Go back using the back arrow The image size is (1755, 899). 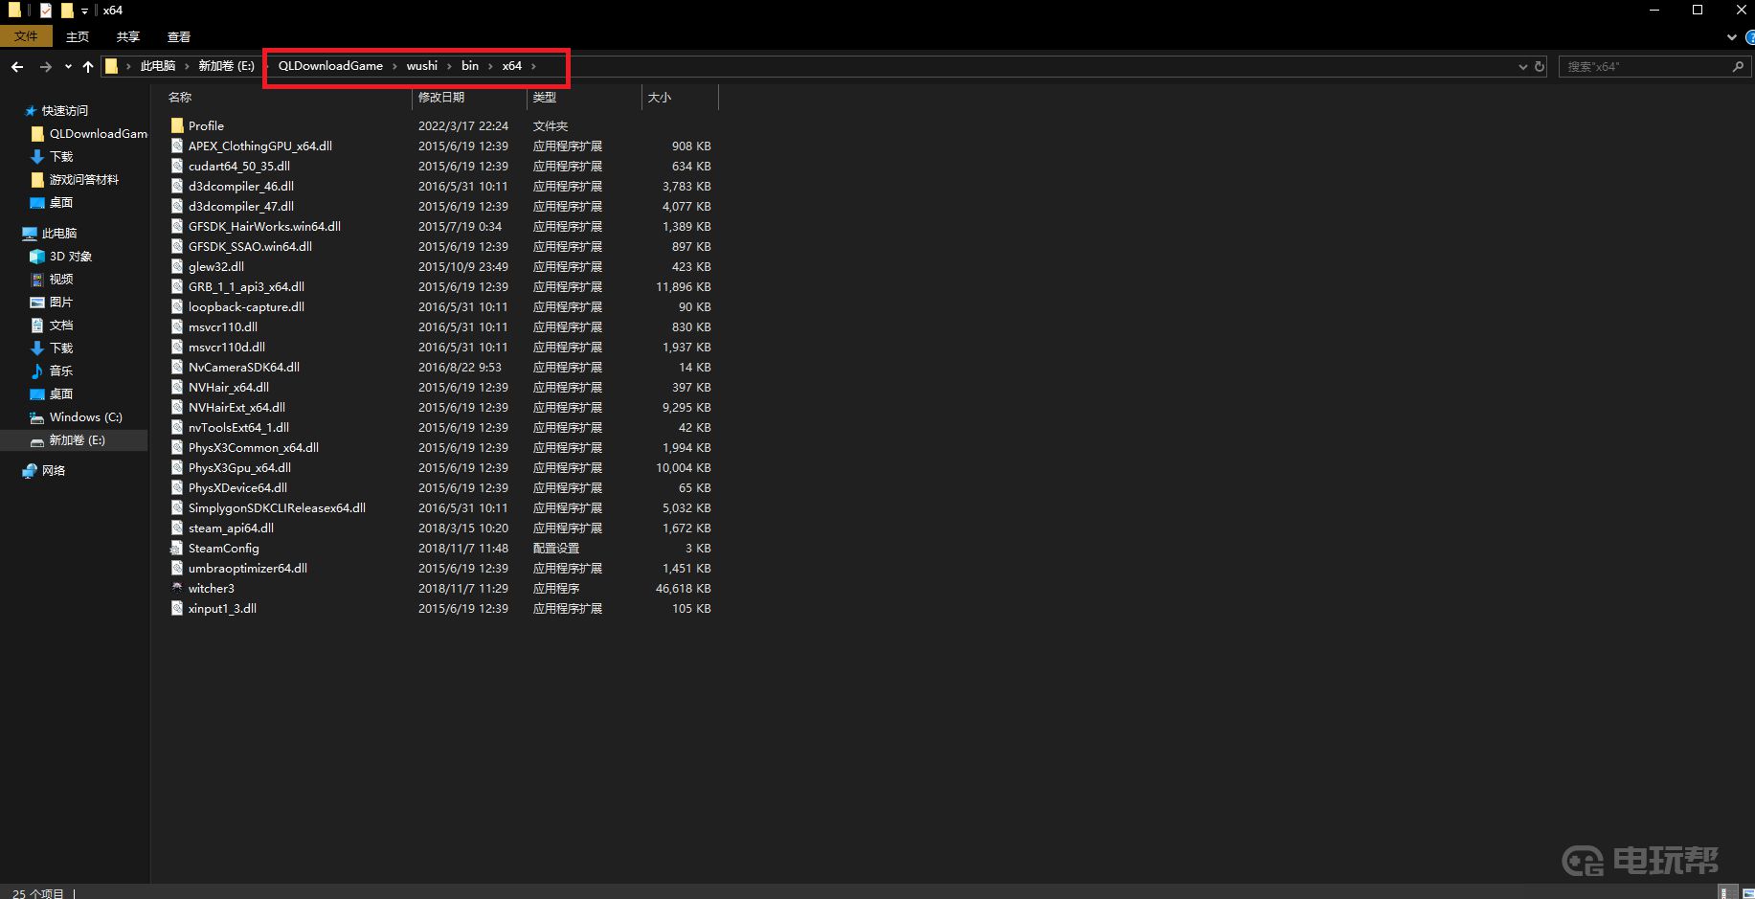click(x=17, y=66)
